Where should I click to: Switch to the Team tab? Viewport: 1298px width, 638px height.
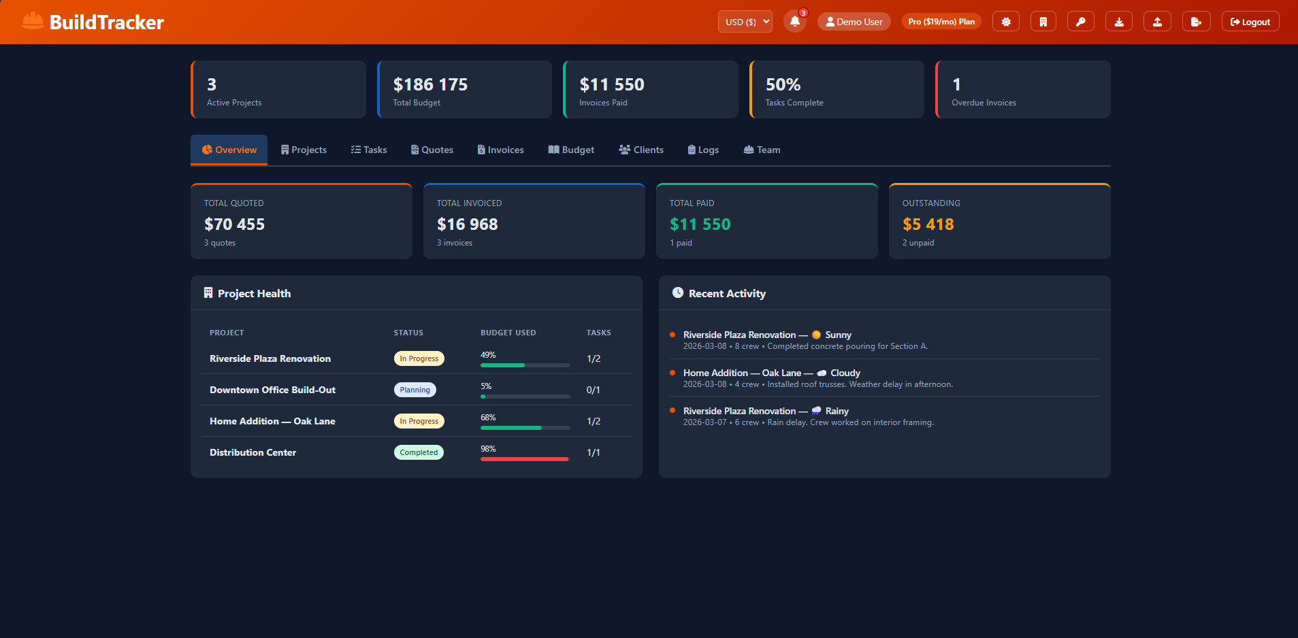pyautogui.click(x=762, y=150)
